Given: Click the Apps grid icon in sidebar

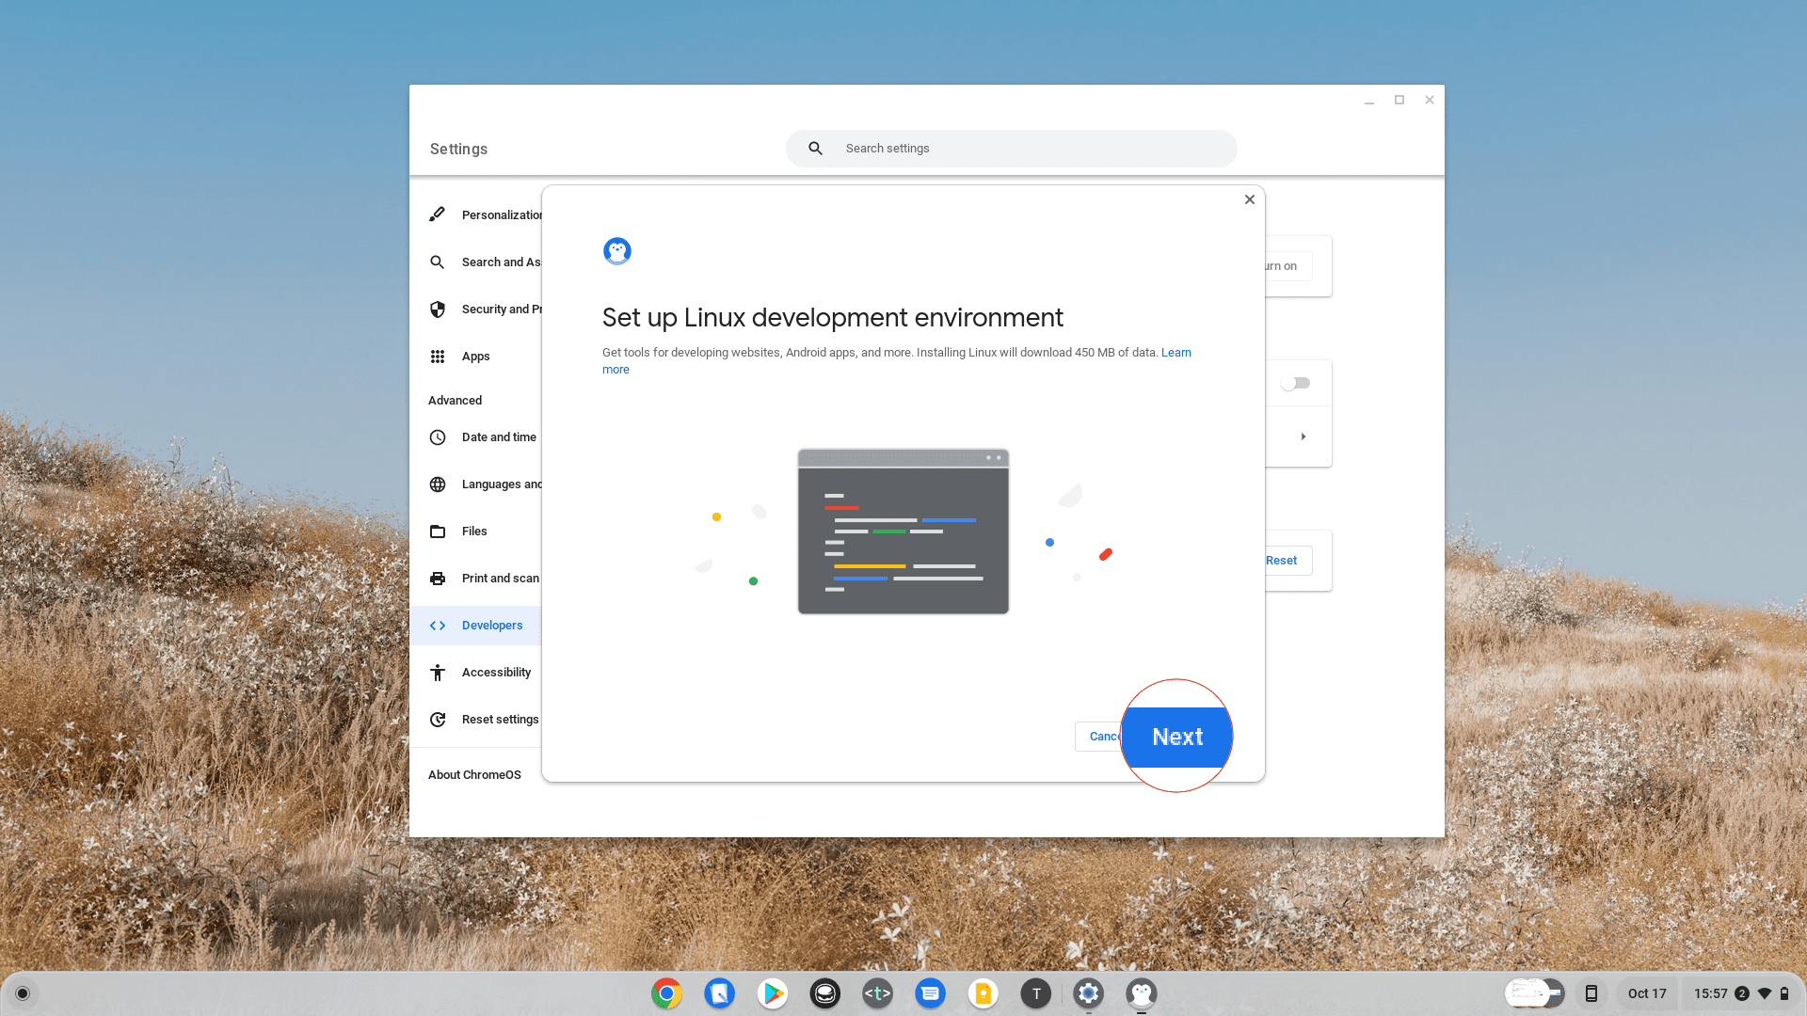Looking at the screenshot, I should (x=438, y=357).
